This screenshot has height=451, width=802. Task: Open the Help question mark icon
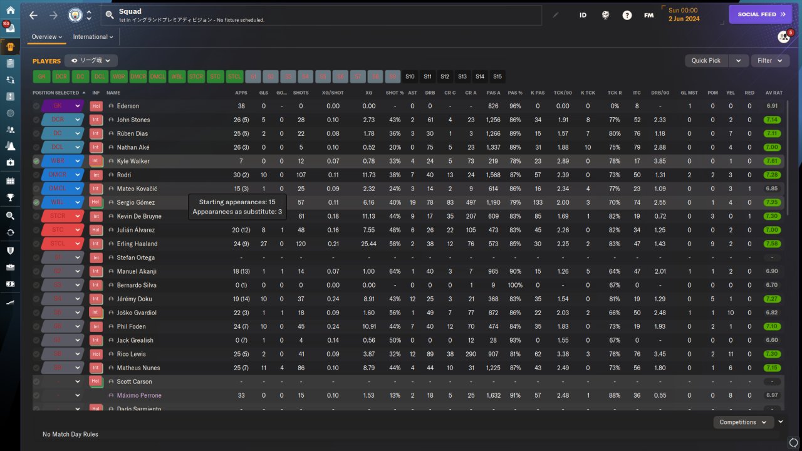pos(627,15)
